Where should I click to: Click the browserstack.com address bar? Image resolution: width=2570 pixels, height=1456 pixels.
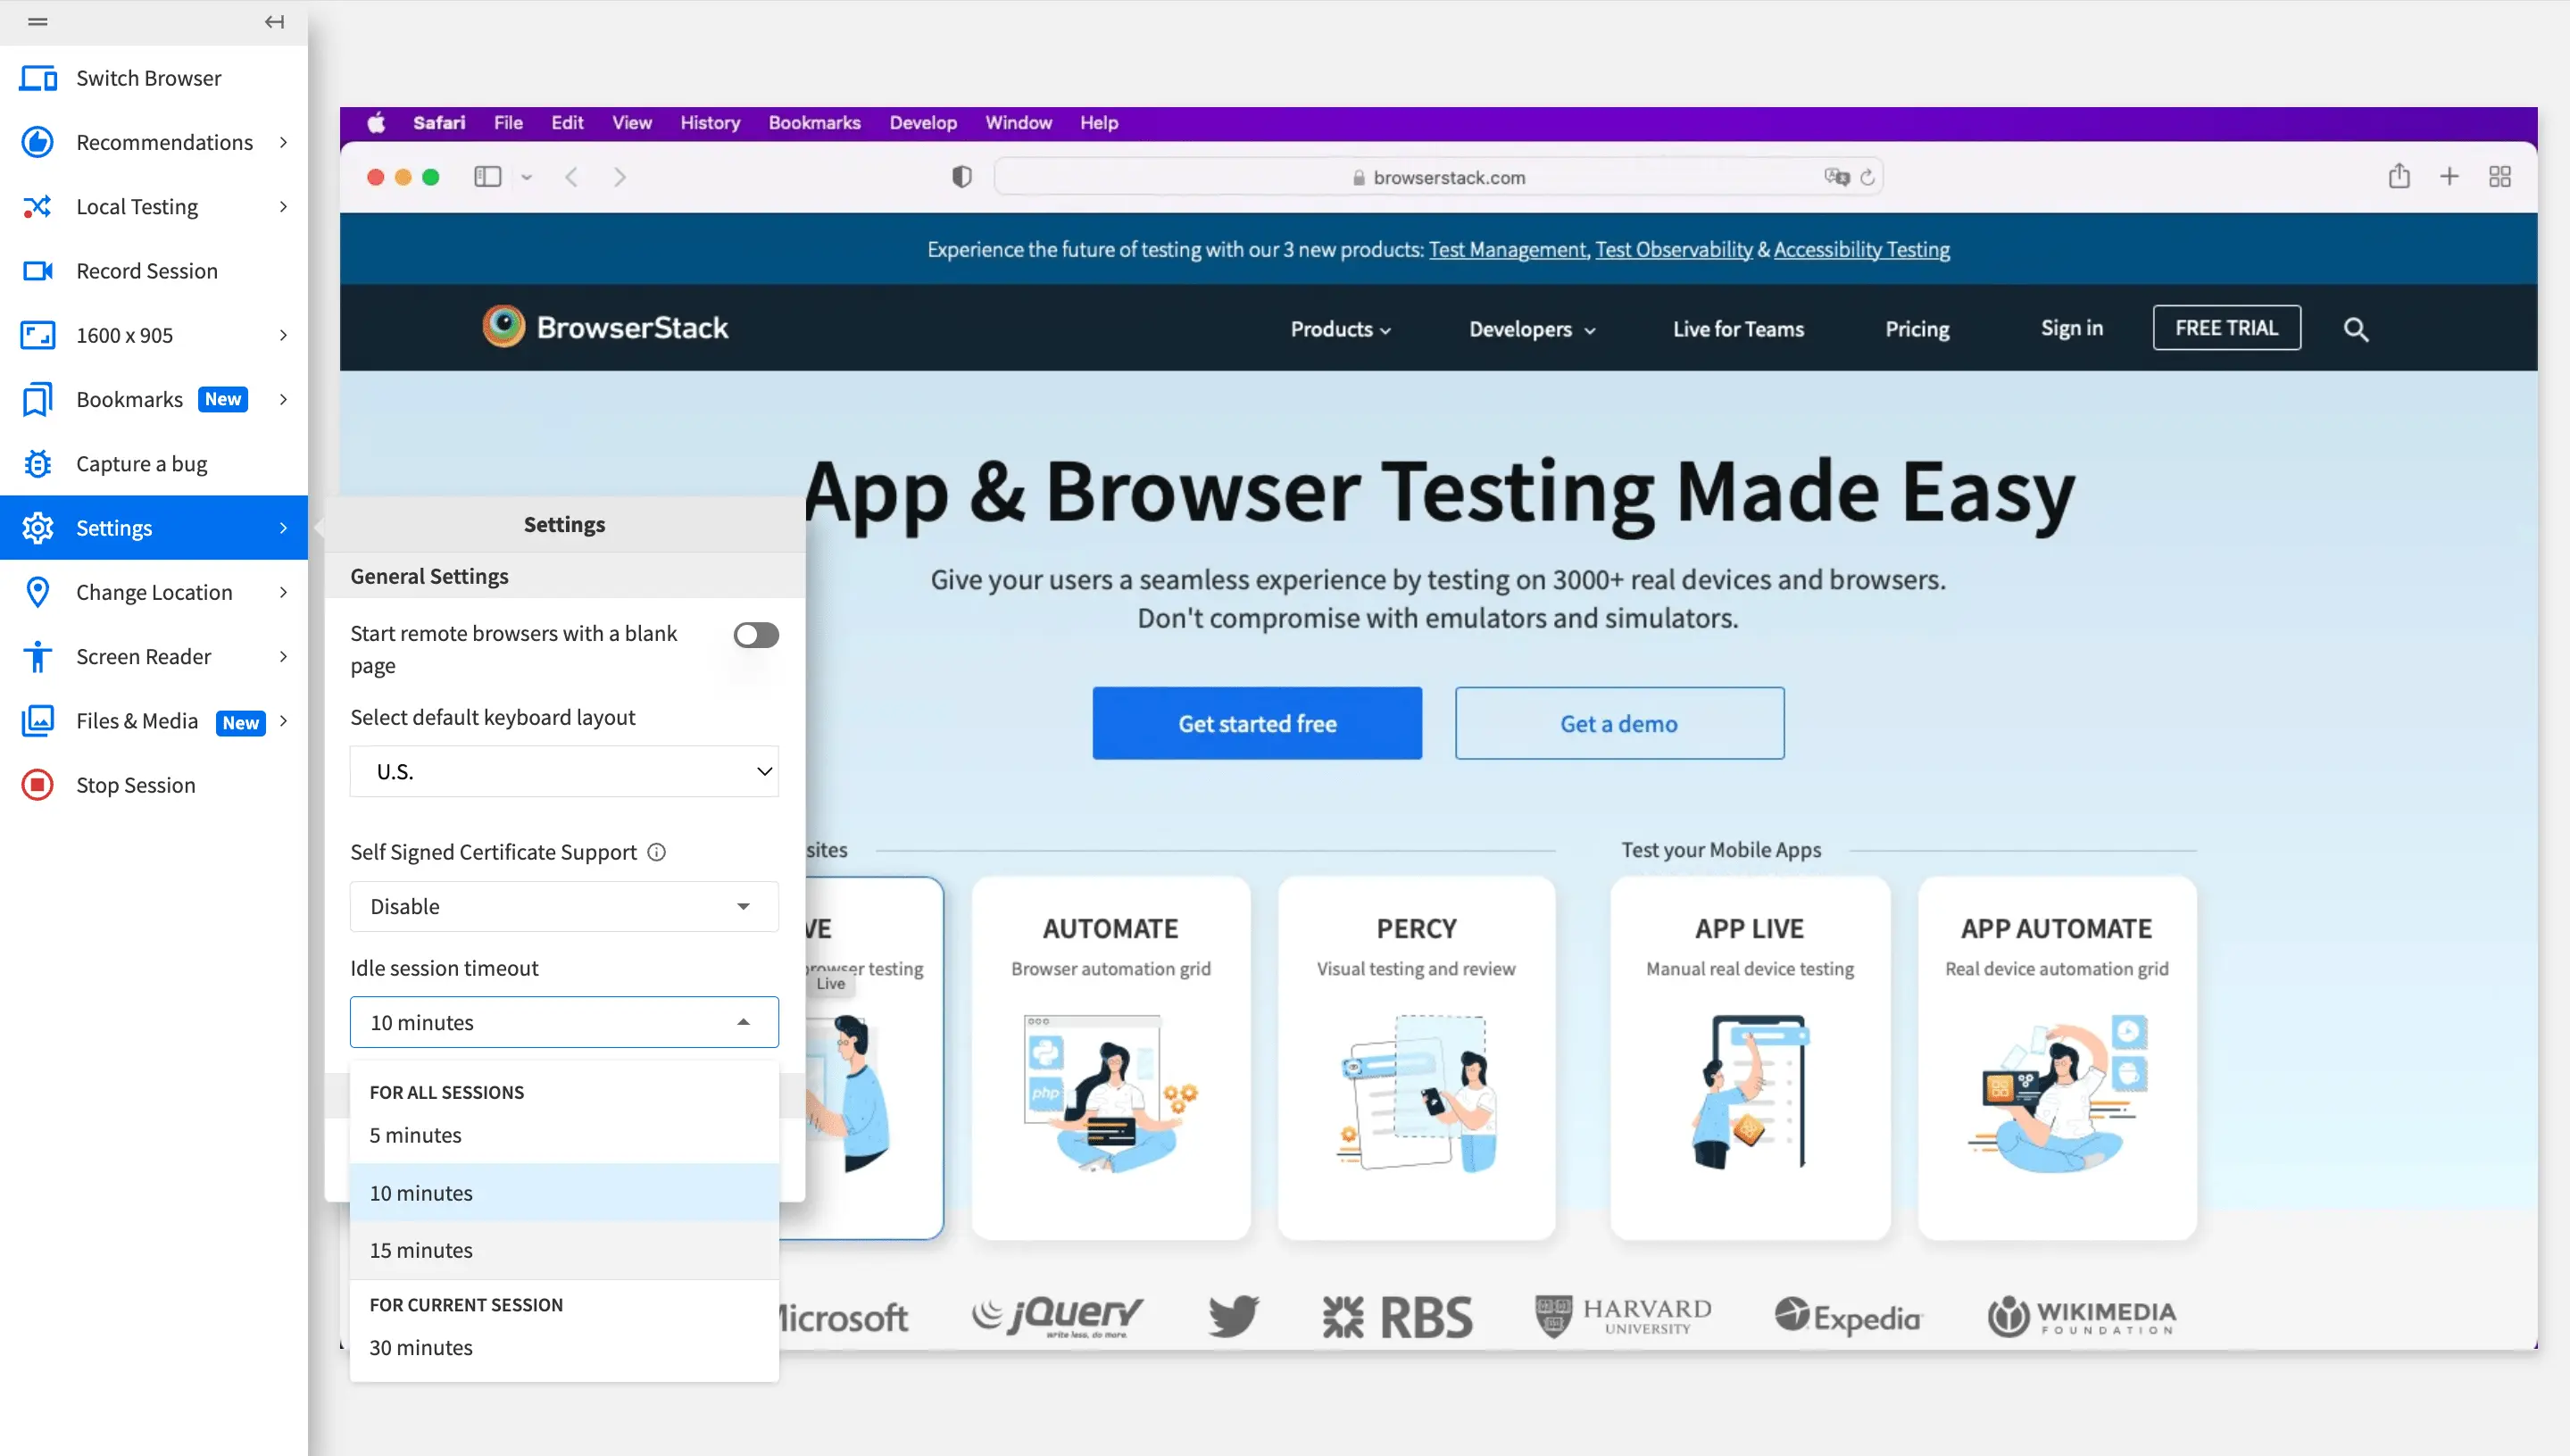click(x=1447, y=177)
